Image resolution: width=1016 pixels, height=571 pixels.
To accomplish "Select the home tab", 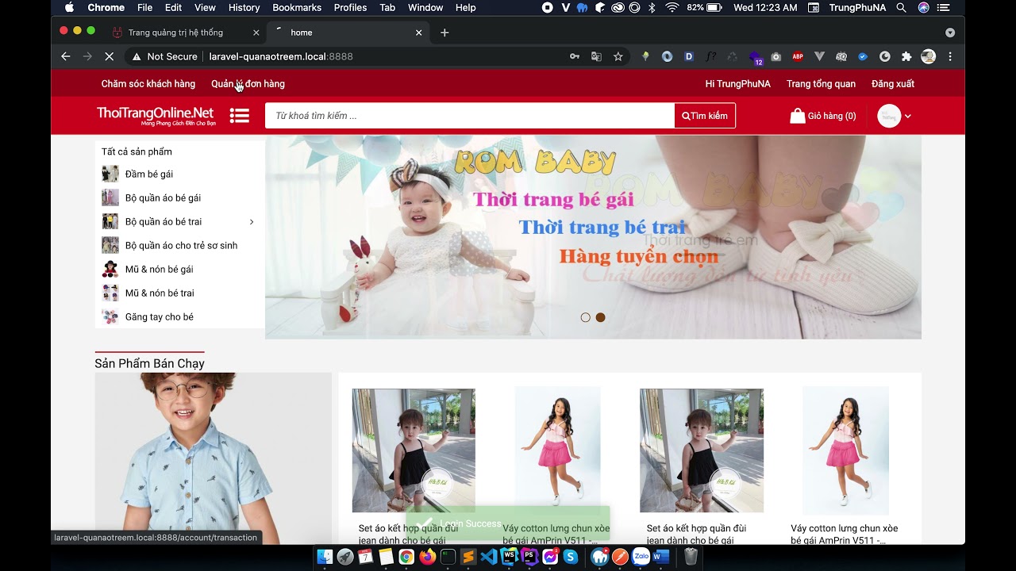I will click(x=347, y=33).
